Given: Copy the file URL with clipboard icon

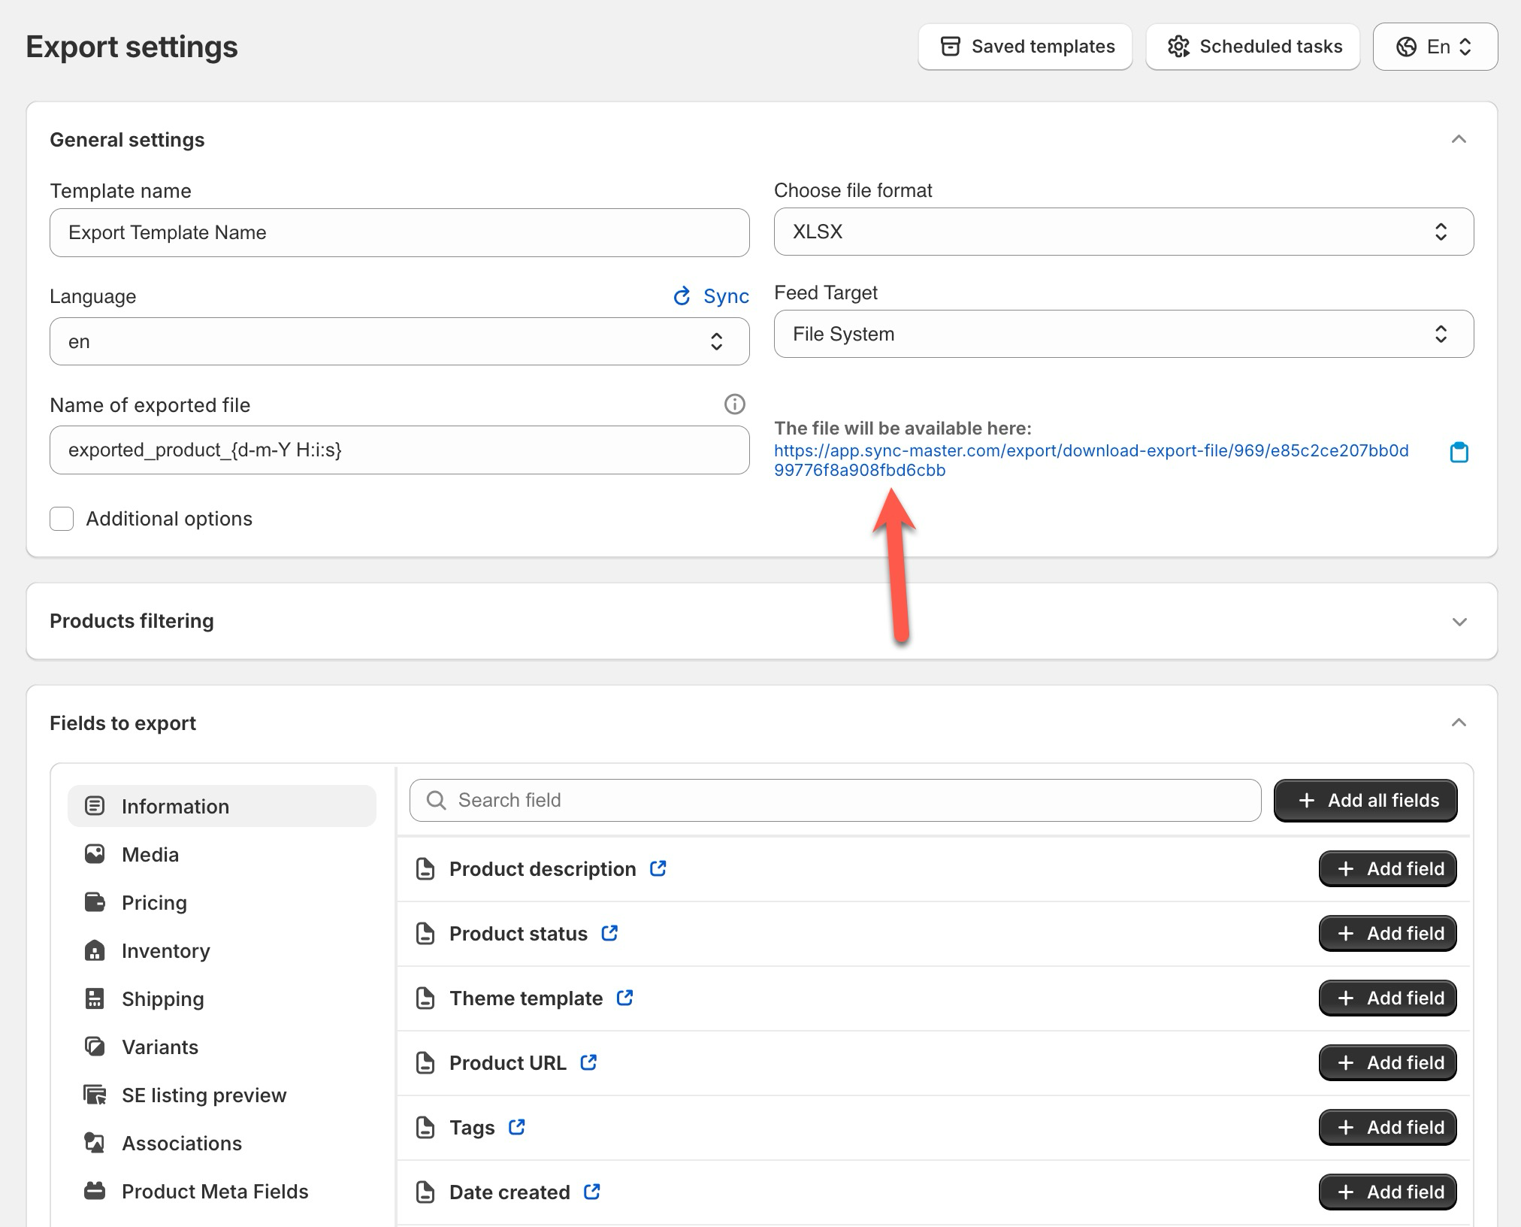Looking at the screenshot, I should pyautogui.click(x=1459, y=452).
